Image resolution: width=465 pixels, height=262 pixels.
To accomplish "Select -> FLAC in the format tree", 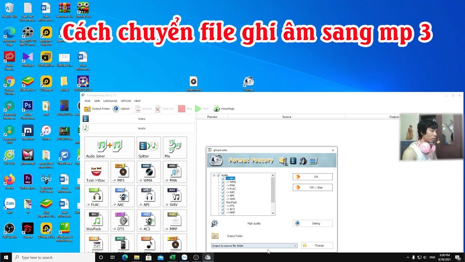I will pos(231,189).
